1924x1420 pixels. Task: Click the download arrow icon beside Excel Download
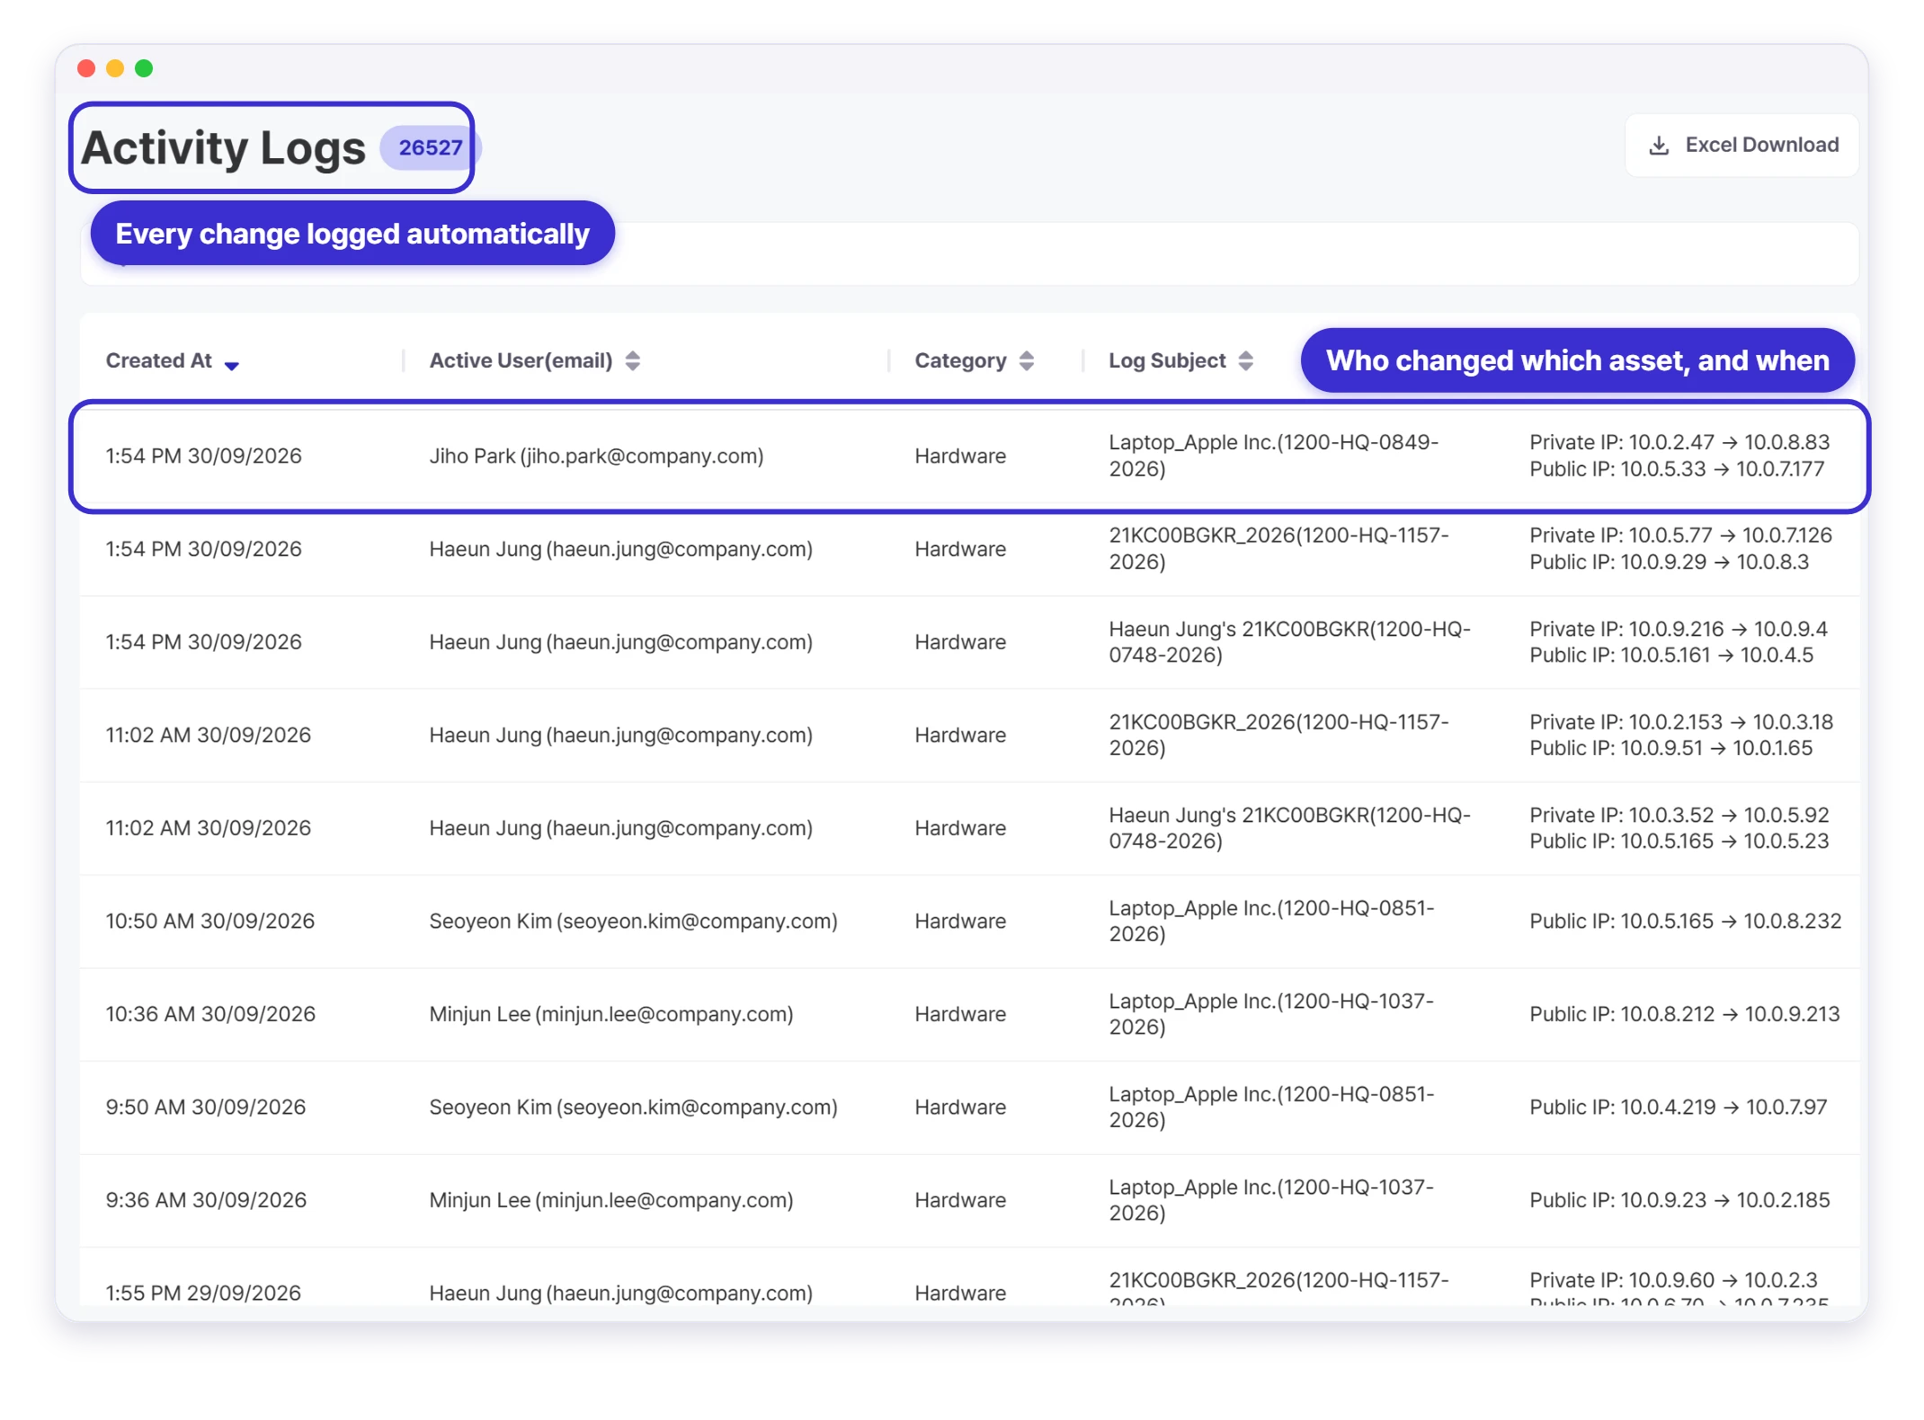point(1659,146)
